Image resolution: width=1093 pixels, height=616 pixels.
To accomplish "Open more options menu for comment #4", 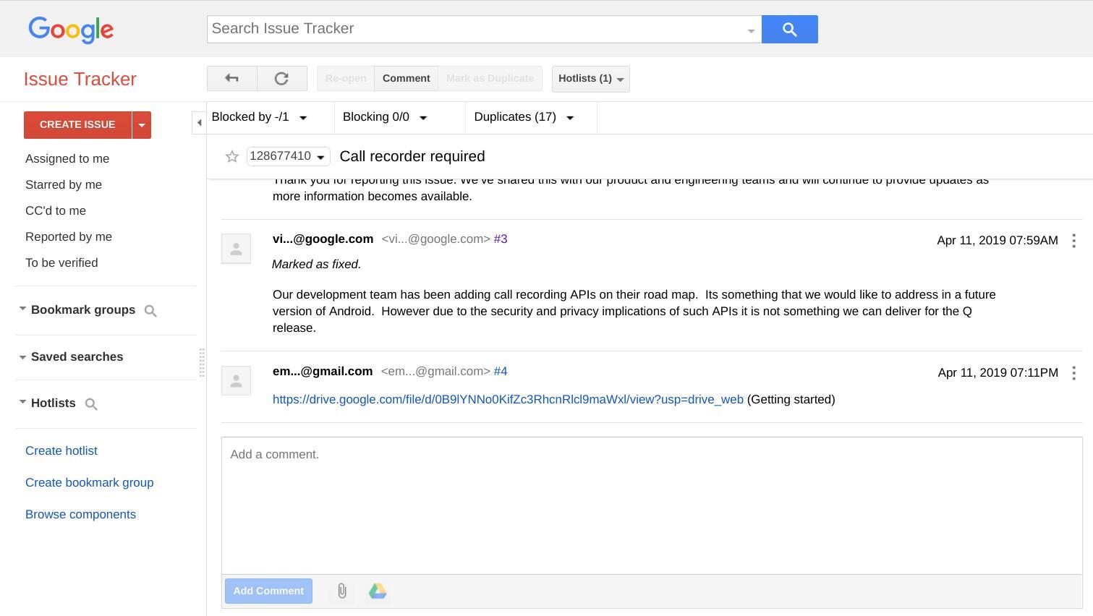I will (1073, 373).
